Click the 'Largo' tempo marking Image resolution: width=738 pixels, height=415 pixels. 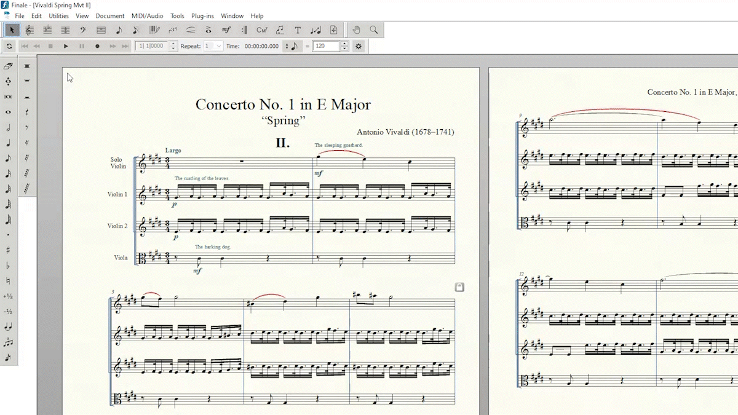(173, 151)
